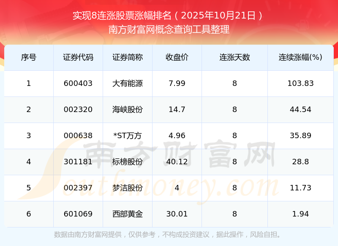Click the 大有能源 stock name
The image size is (338, 246).
pyautogui.click(x=128, y=83)
